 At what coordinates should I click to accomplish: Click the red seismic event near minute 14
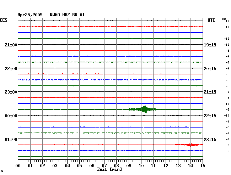(190, 145)
